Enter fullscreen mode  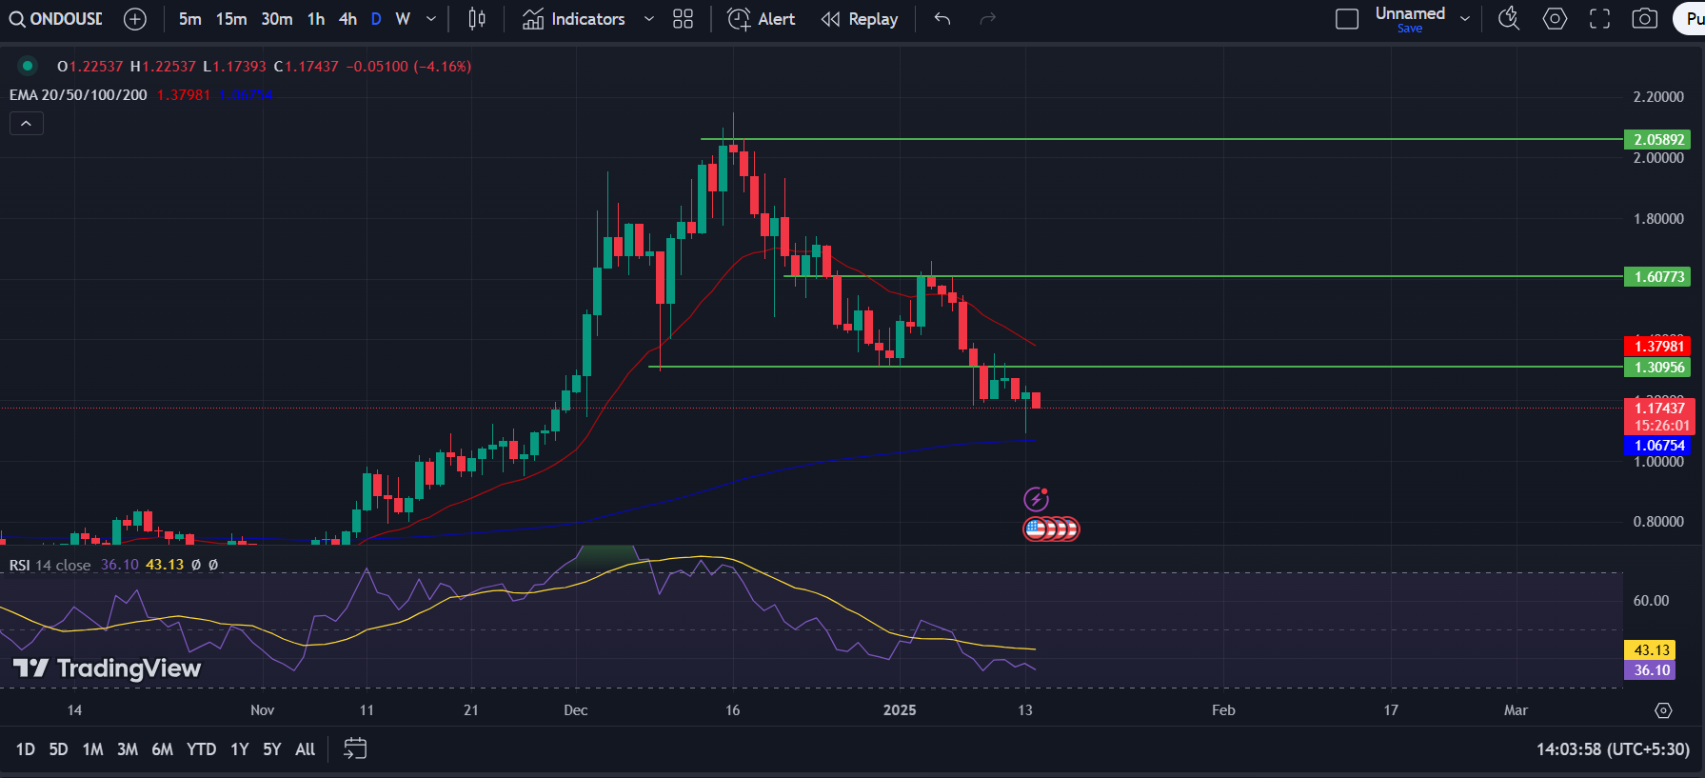(x=1600, y=19)
